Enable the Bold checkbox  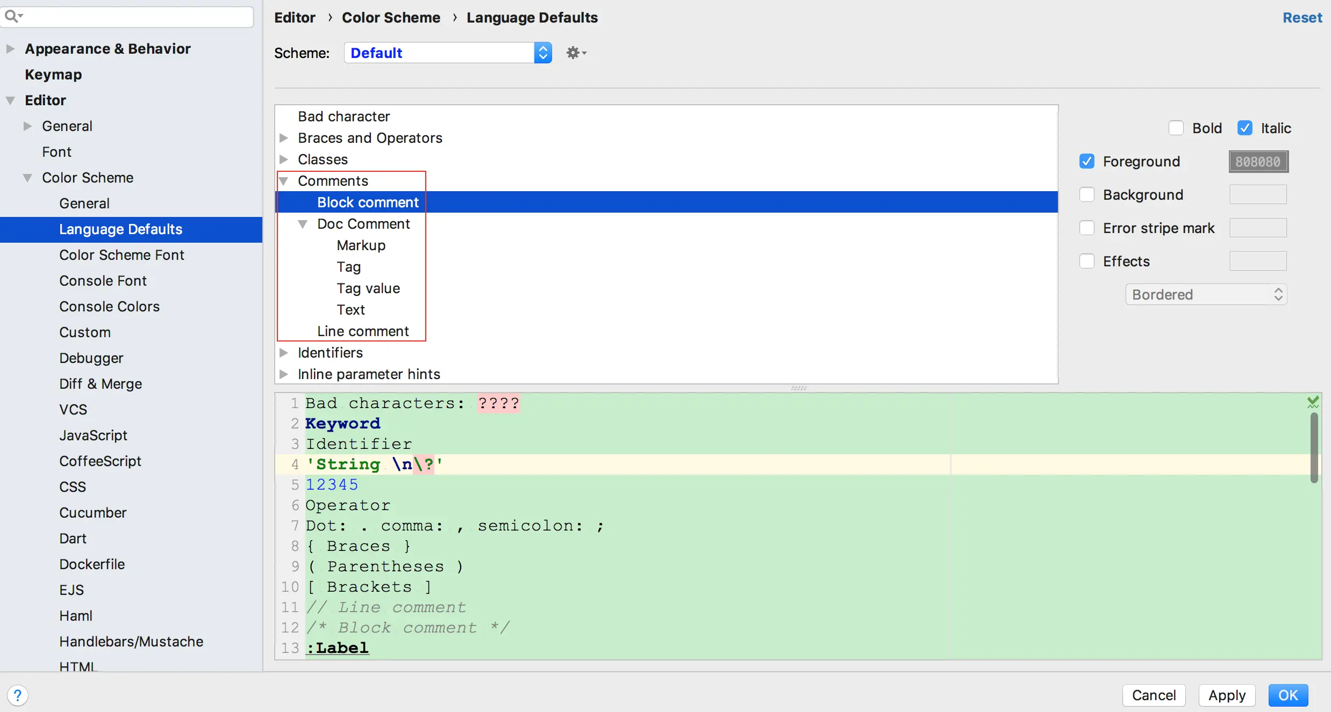pyautogui.click(x=1176, y=128)
